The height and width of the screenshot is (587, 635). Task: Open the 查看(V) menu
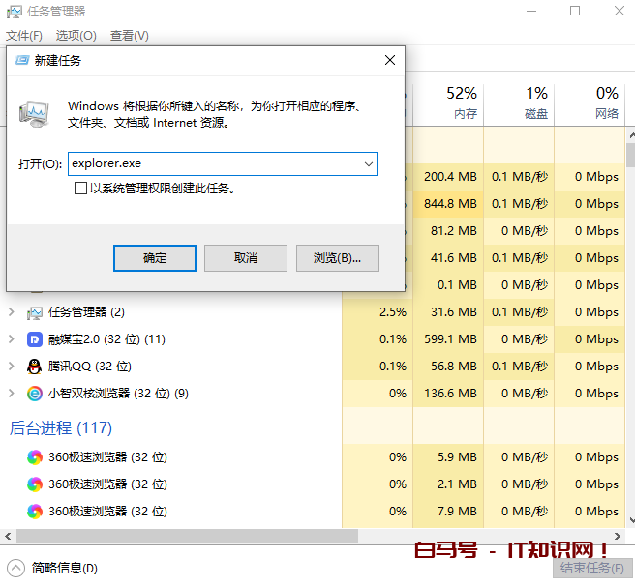click(x=129, y=36)
